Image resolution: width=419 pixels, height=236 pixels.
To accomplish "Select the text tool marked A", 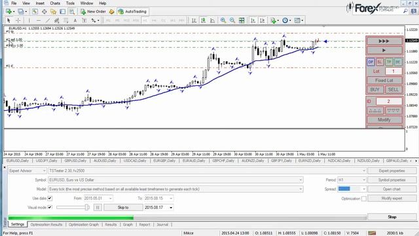I will 75,20.
